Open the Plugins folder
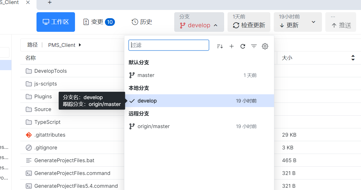The width and height of the screenshot is (361, 190). point(43,97)
